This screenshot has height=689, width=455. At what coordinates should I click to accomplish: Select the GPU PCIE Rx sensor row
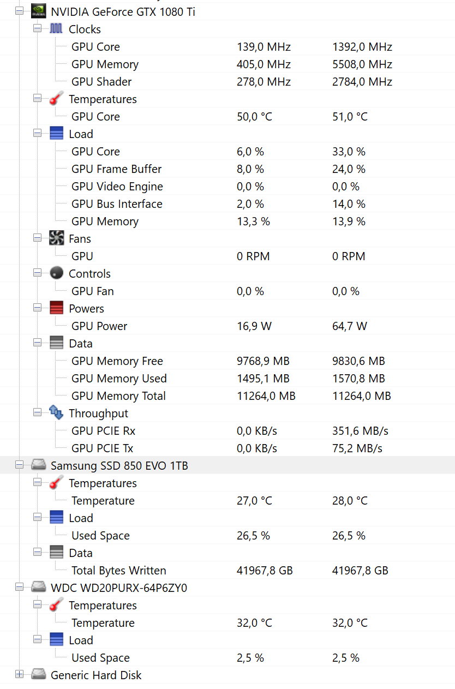pyautogui.click(x=103, y=431)
